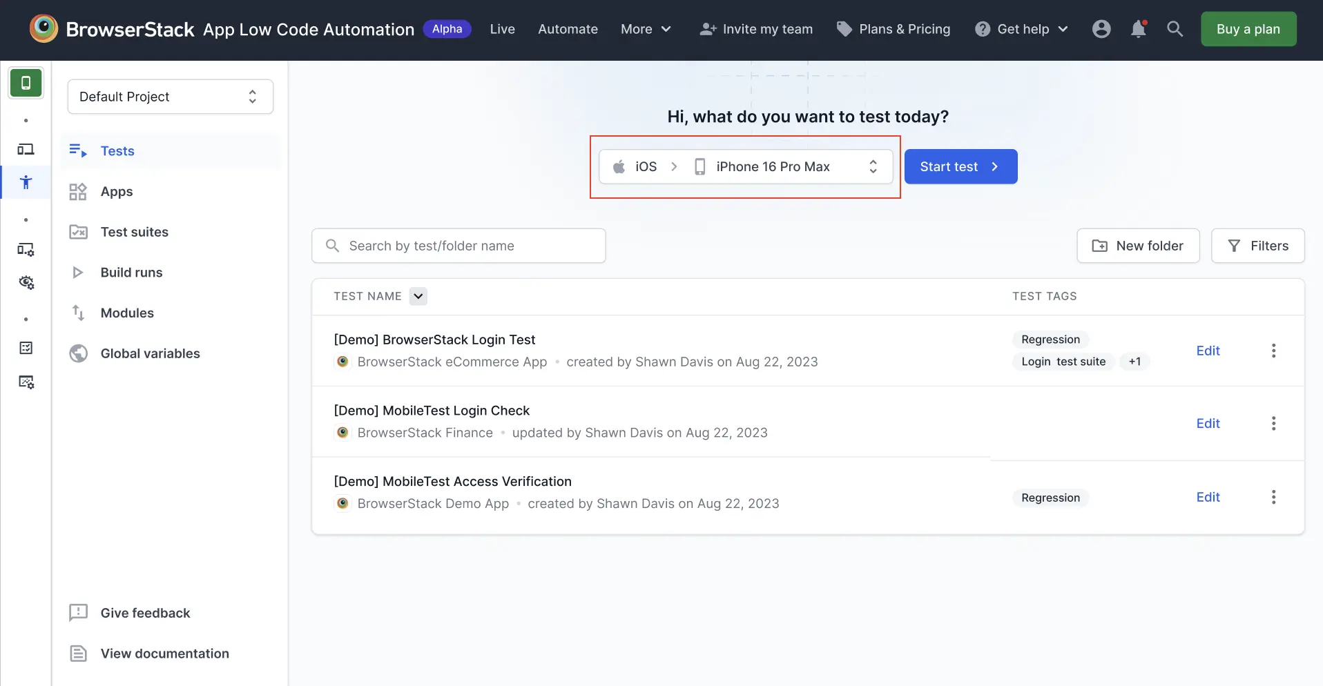Open the devices icon in the left rail
This screenshot has height=686, width=1323.
[26, 149]
